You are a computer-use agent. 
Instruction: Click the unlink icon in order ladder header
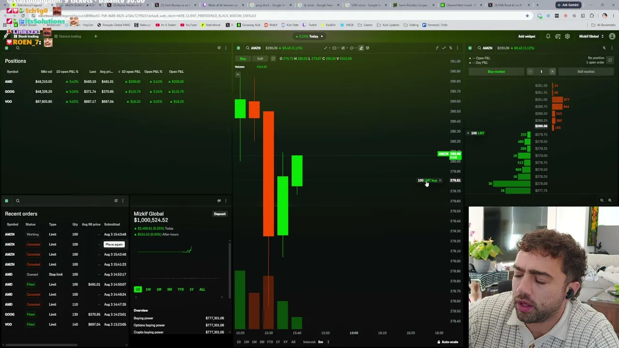(604, 48)
